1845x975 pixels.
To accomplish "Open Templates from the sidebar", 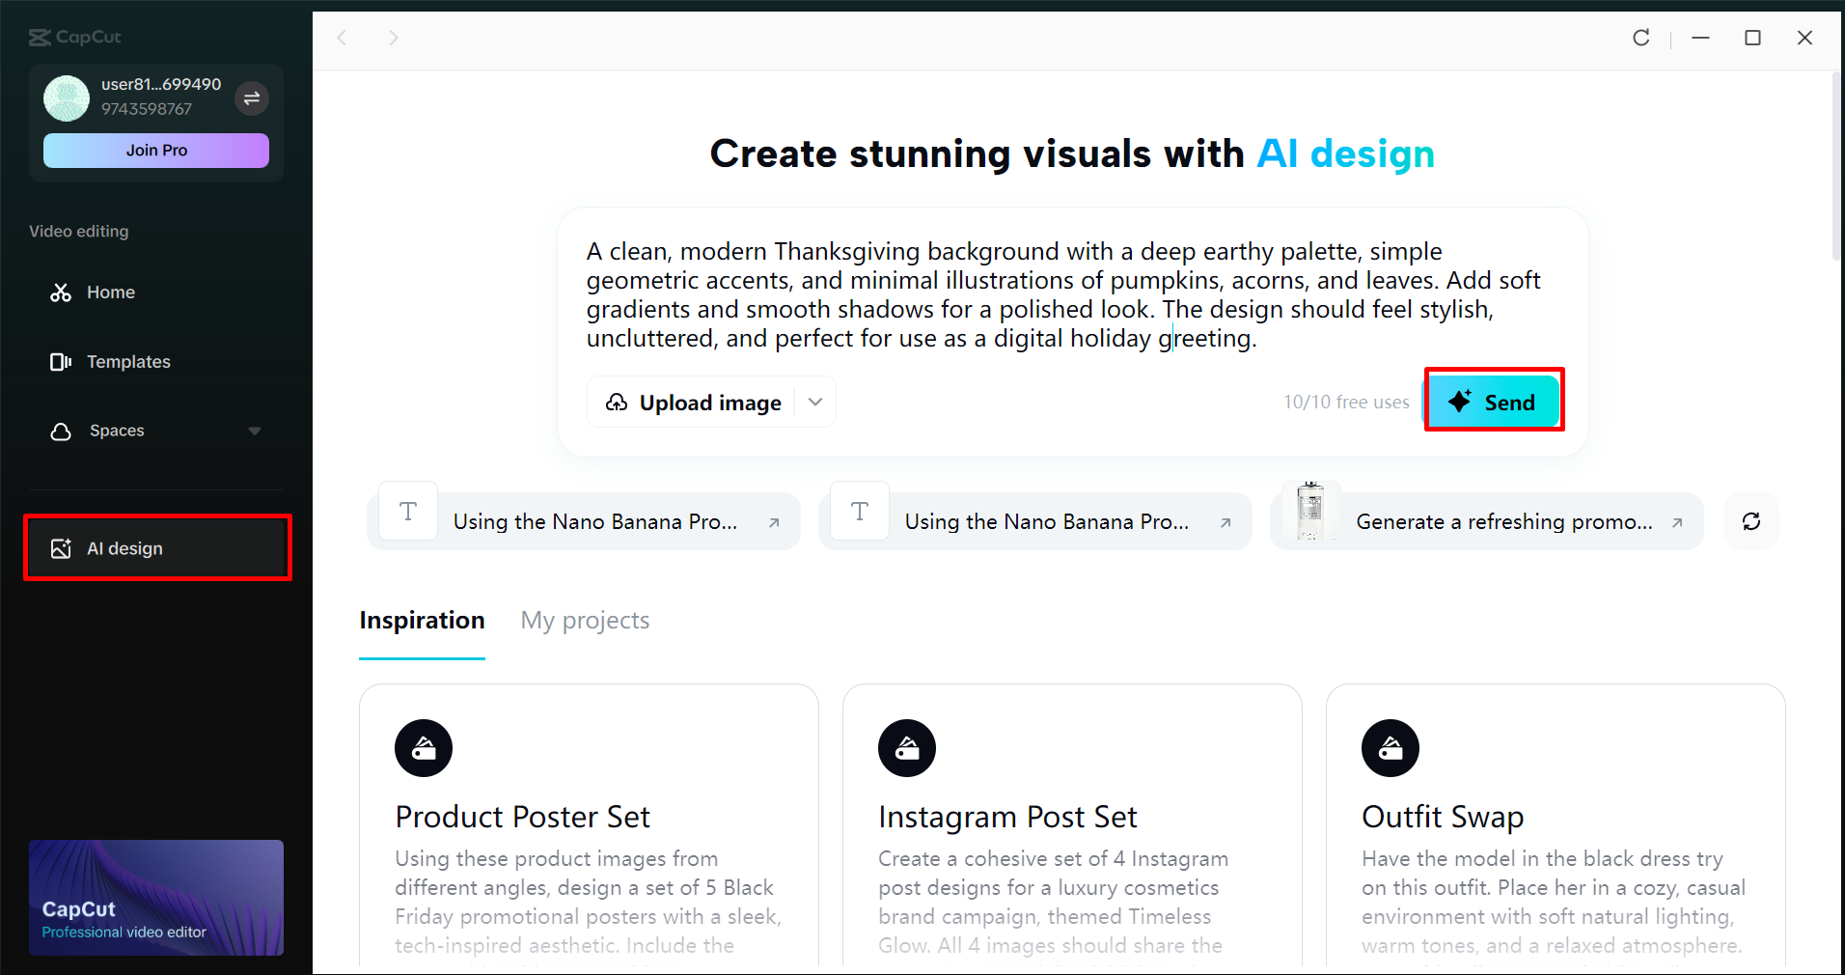I will click(x=128, y=362).
